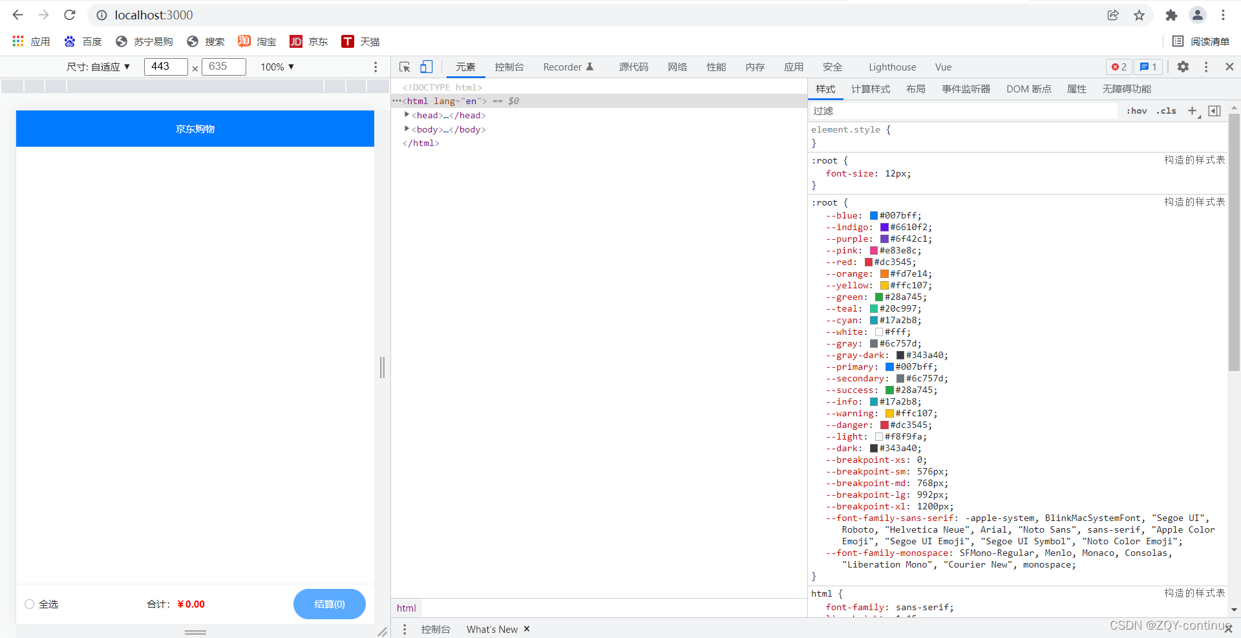Switch to the Recorder tab
The width and height of the screenshot is (1241, 638).
568,67
